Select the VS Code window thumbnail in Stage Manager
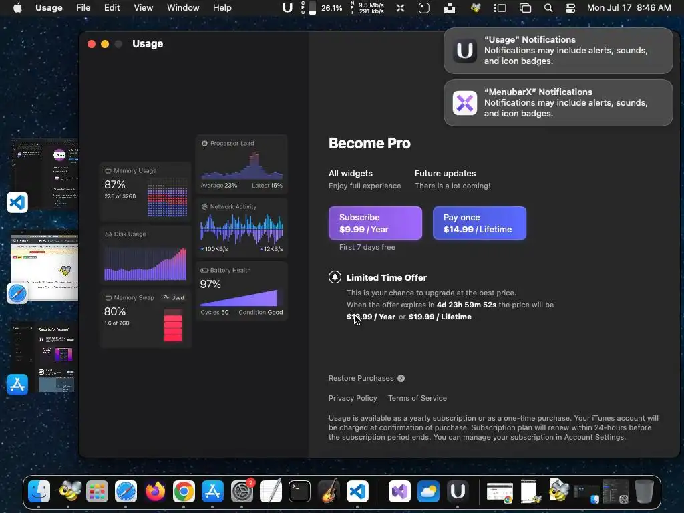The image size is (684, 513). 45,174
